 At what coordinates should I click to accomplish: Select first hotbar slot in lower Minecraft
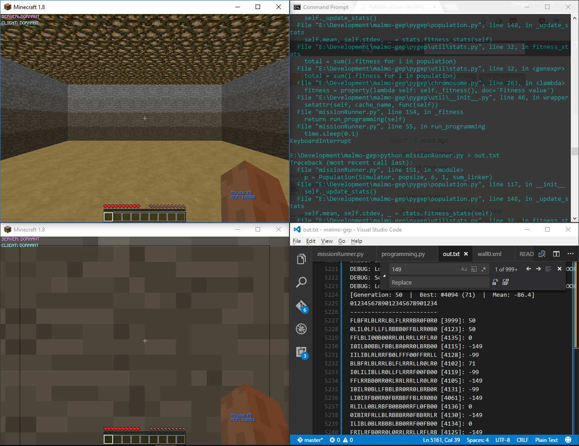(108, 439)
